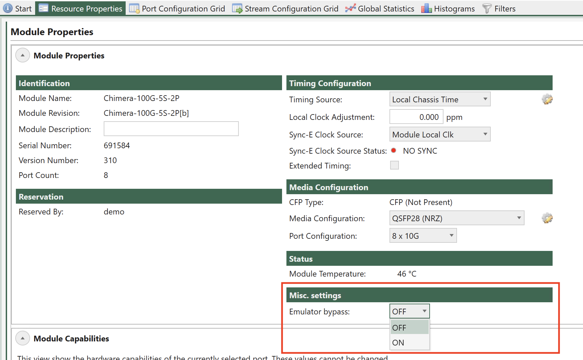
Task: Open the Timing Source dropdown
Action: [440, 99]
